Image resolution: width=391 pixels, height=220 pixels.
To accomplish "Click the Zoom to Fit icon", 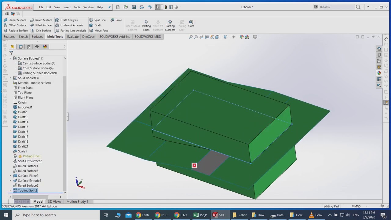I will 191,37.
